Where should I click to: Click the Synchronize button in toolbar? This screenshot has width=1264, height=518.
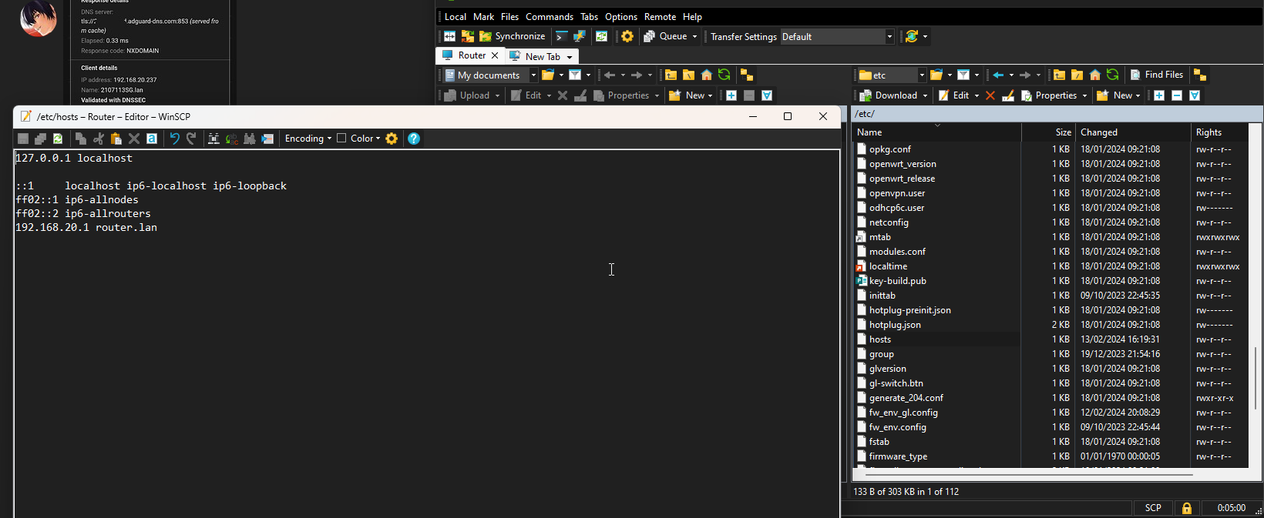click(513, 36)
